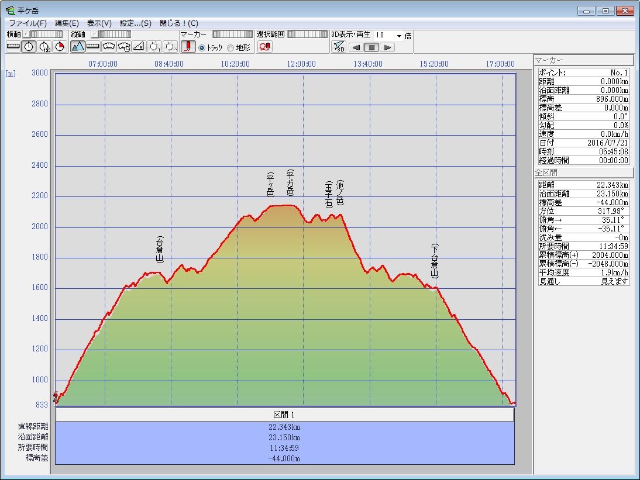Click the 07:00:00 time axis label
The width and height of the screenshot is (640, 480).
pos(103,64)
